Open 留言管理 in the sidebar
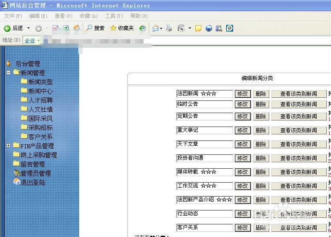The image size is (331, 237). 33,164
